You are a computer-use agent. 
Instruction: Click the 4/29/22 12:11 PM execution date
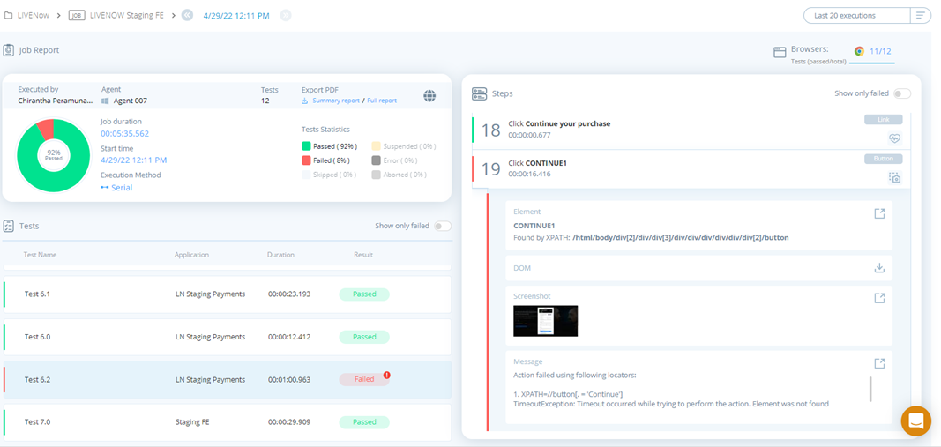236,16
